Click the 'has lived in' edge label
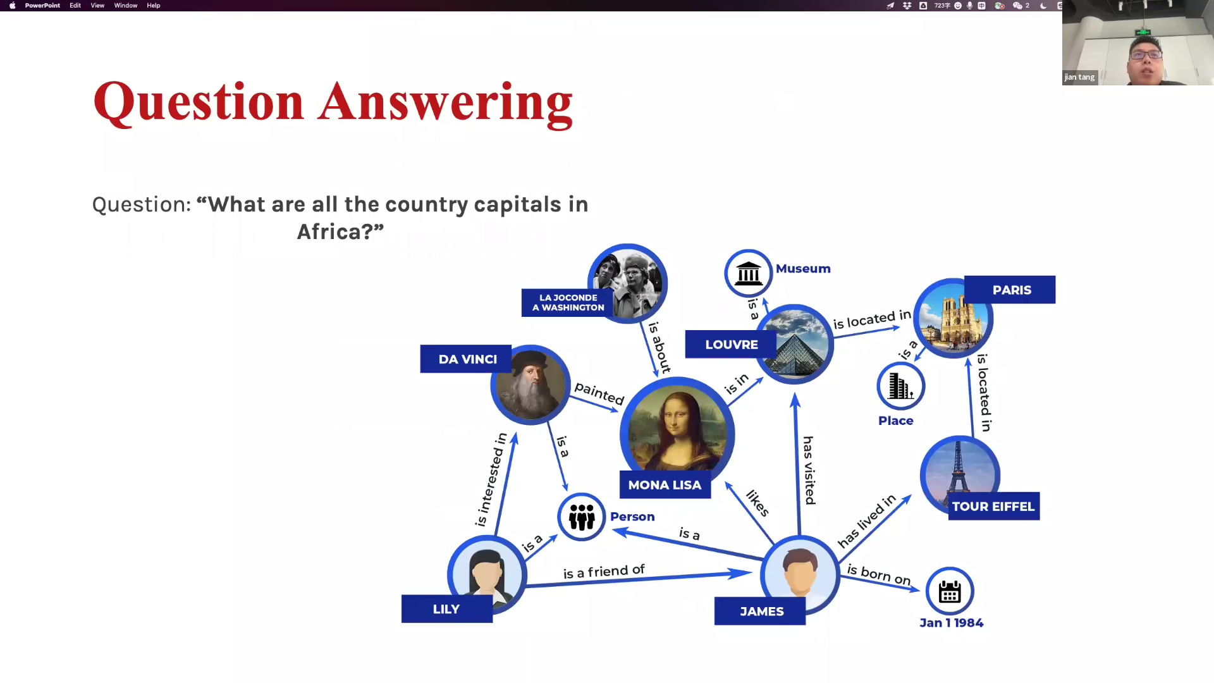 (867, 520)
